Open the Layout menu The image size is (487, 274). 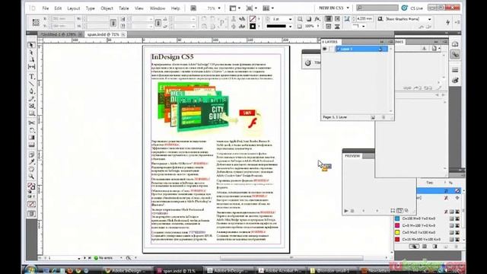pyautogui.click(x=74, y=8)
